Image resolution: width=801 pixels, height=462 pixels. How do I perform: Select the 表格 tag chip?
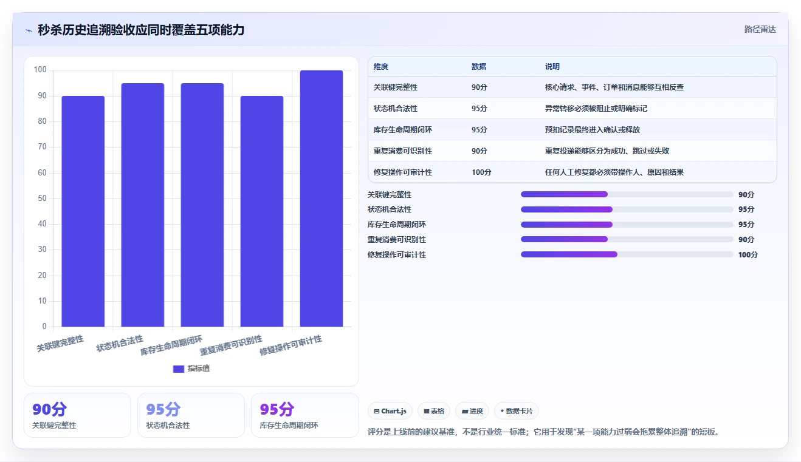(x=434, y=411)
